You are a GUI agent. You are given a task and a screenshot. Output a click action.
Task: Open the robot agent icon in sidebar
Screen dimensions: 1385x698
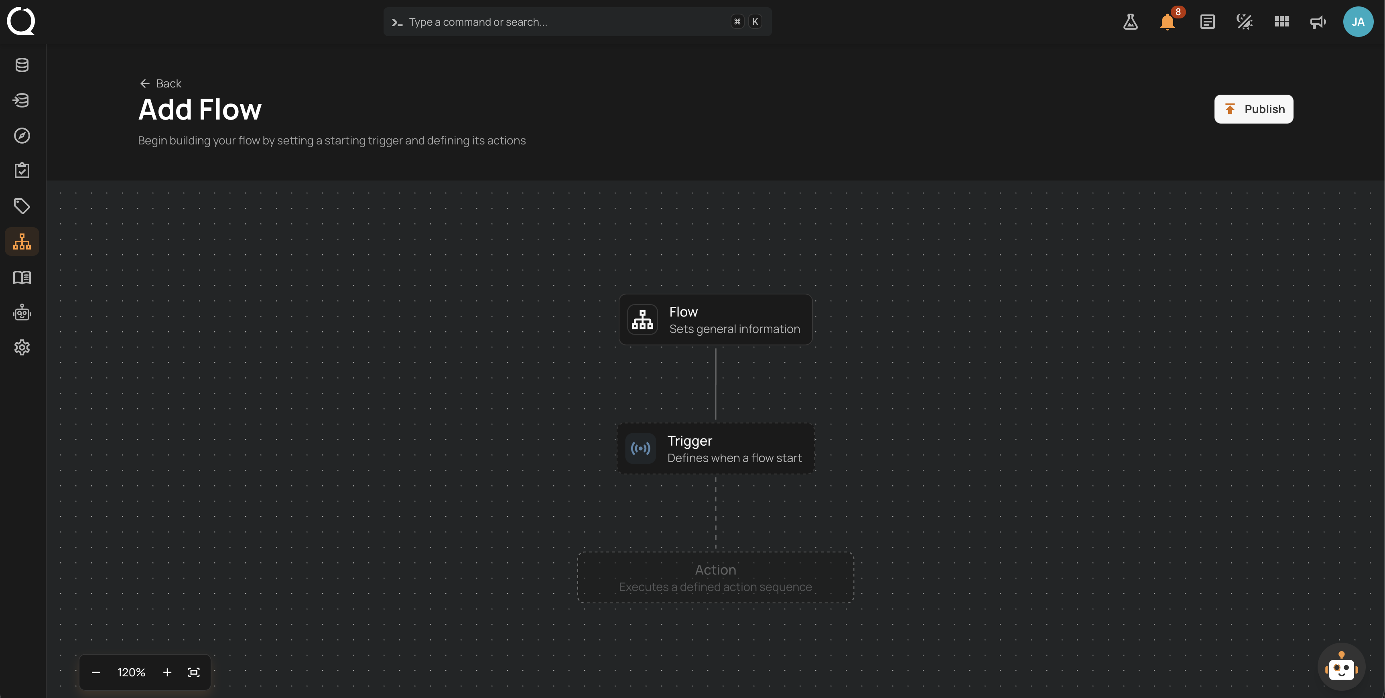pyautogui.click(x=22, y=312)
